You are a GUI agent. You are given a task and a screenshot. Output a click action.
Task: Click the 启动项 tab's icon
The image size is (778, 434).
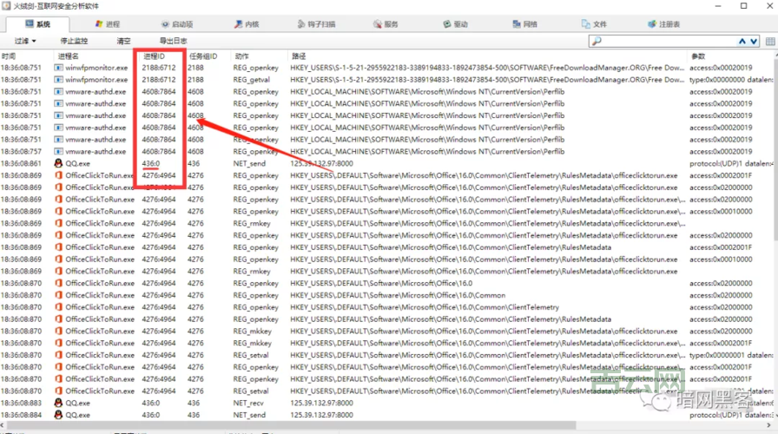[164, 25]
